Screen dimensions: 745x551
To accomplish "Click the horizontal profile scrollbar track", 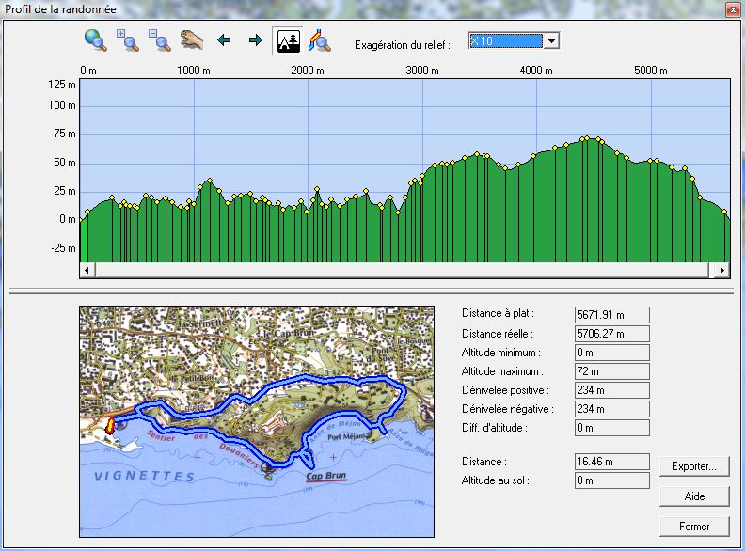I will pyautogui.click(x=402, y=270).
